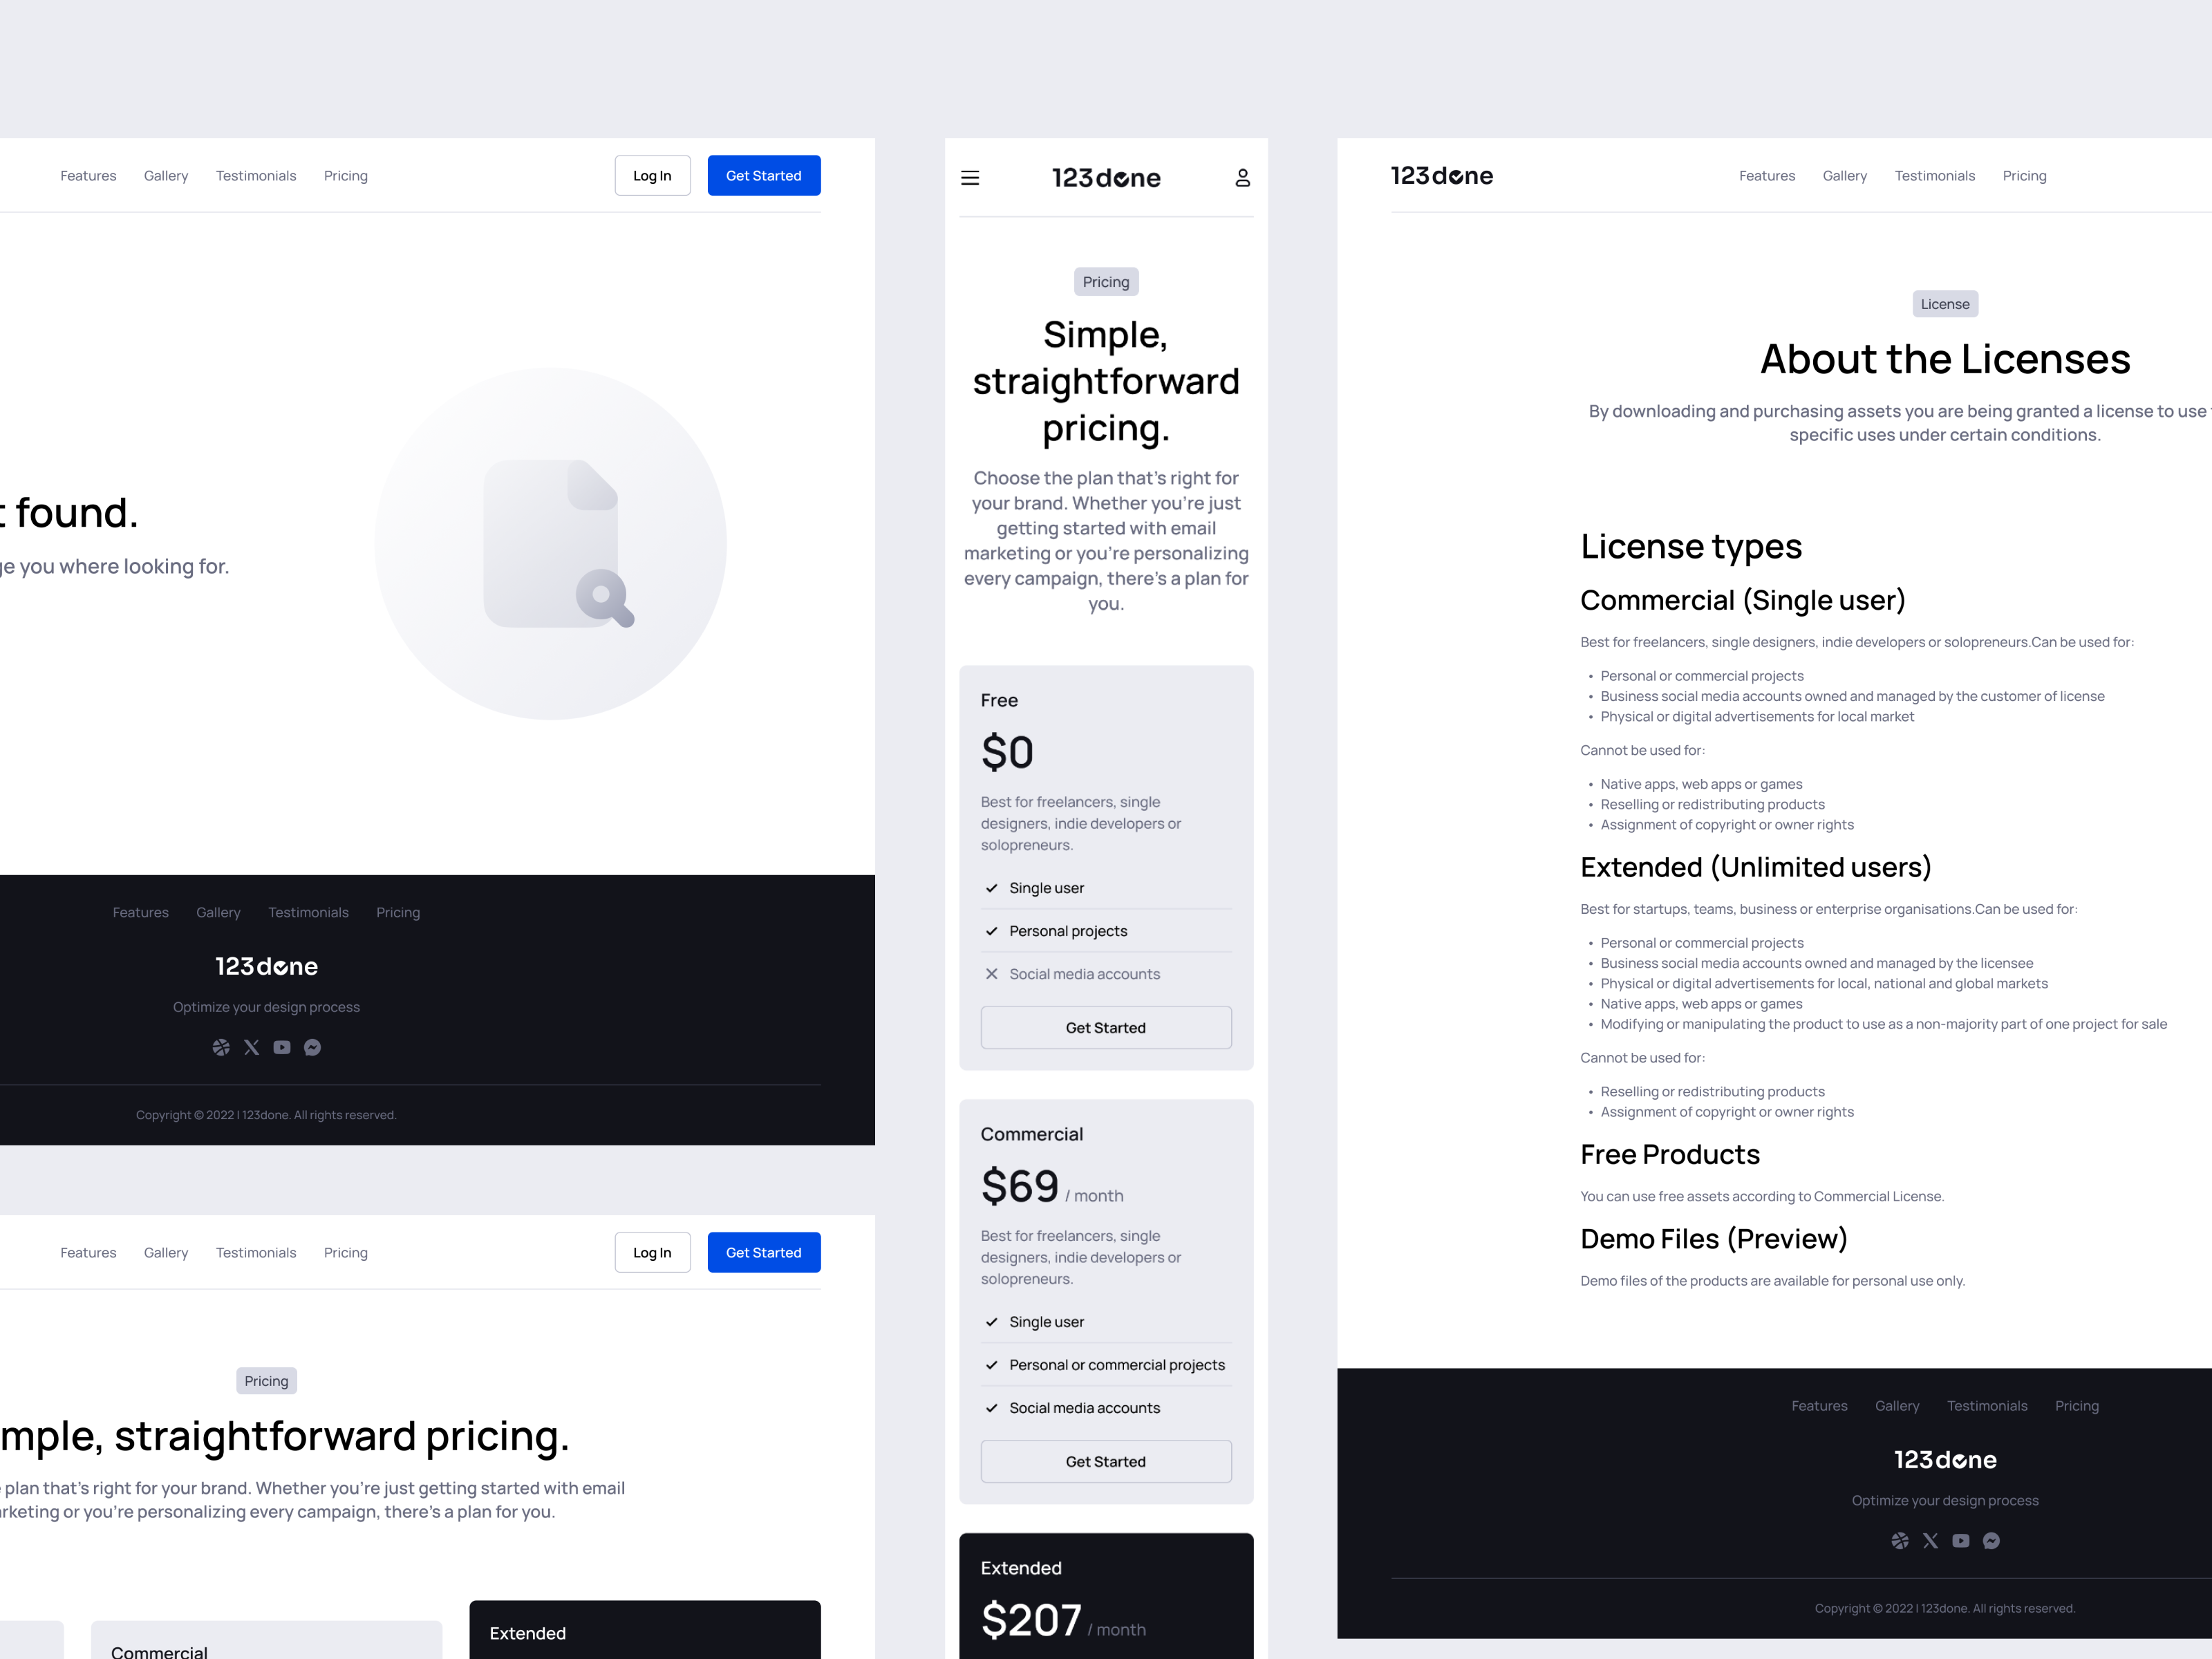Select the Gallery menu item

165,174
